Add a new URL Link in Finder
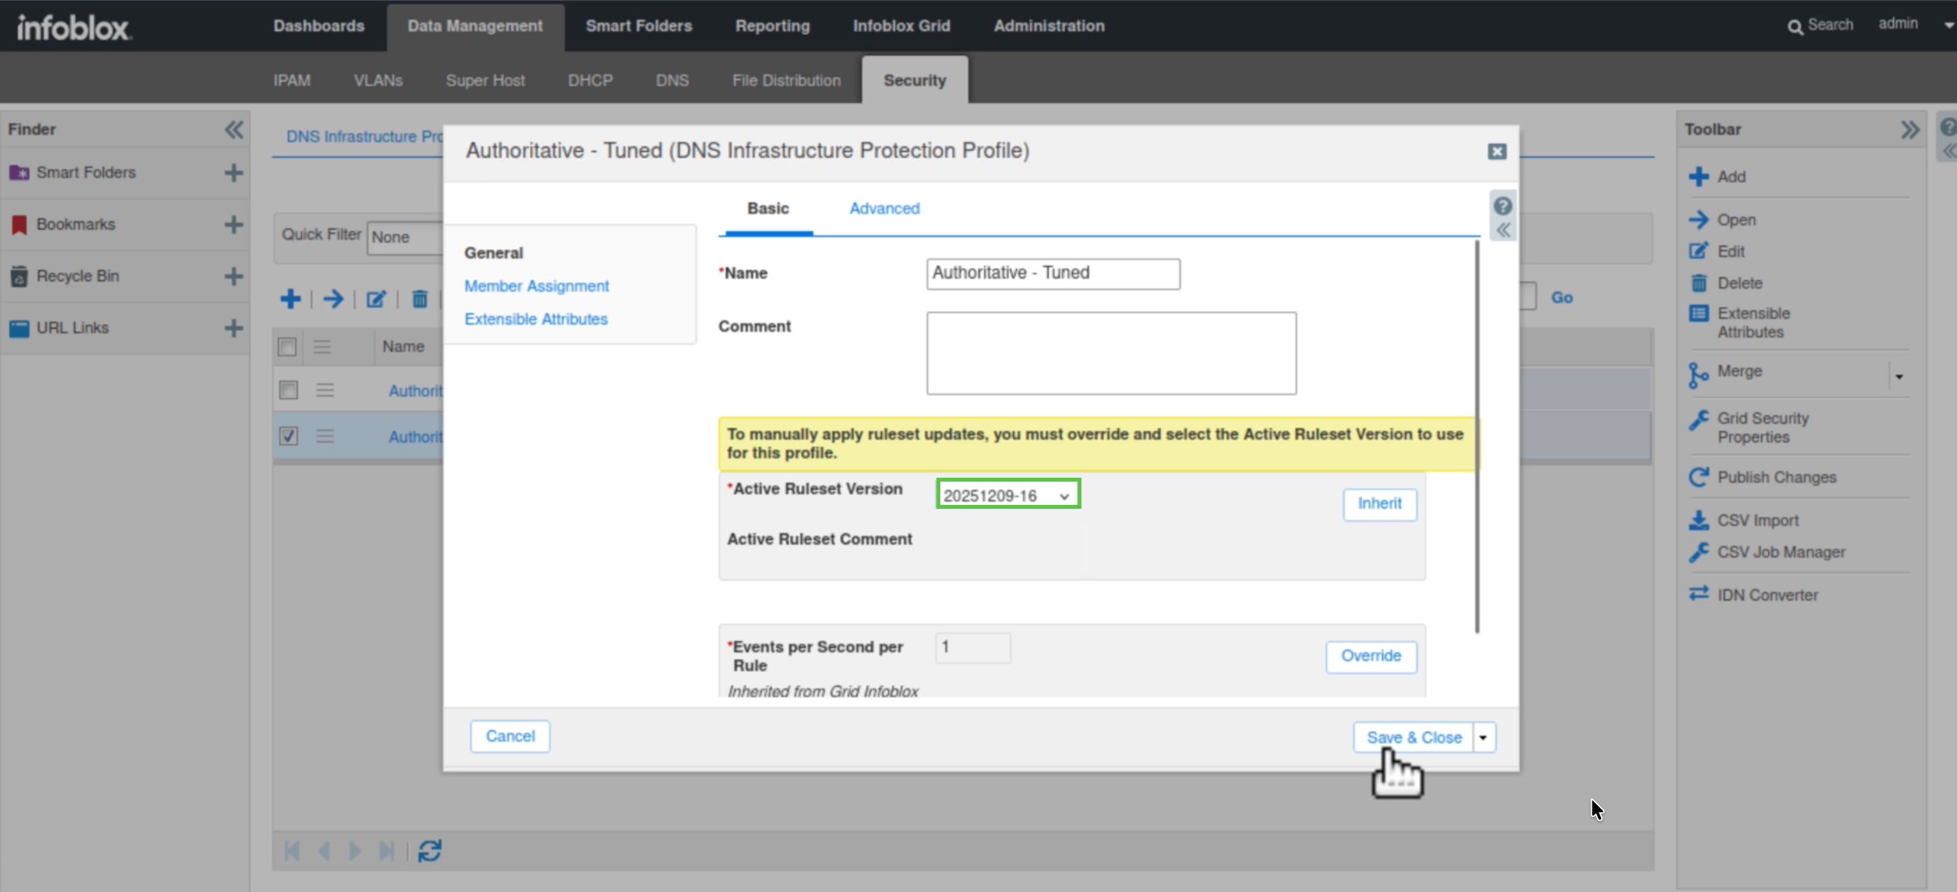The height and width of the screenshot is (892, 1957). (x=234, y=328)
